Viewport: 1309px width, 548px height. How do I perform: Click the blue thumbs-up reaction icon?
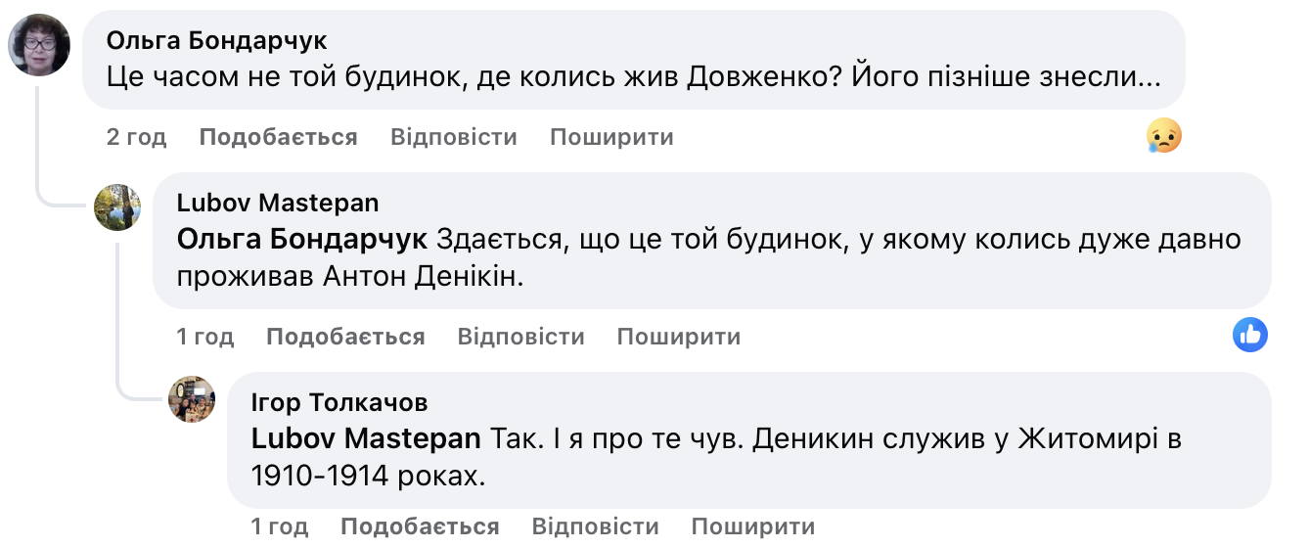click(1250, 336)
